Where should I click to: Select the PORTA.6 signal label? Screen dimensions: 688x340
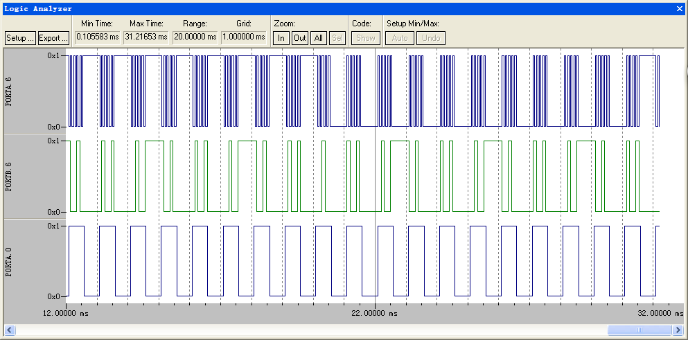tap(9, 91)
